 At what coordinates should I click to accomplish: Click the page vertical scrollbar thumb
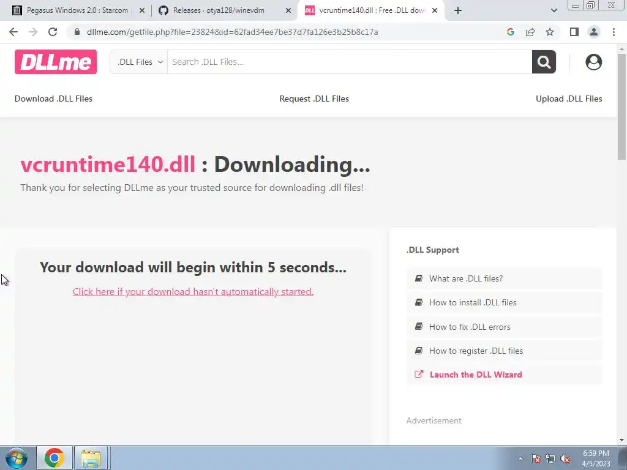point(621,106)
